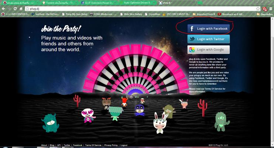Click the reindeer avatar

coord(106,102)
